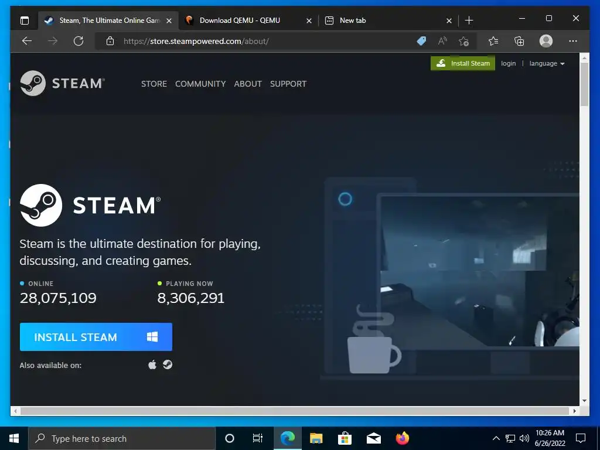Reload the Steam about page

point(79,41)
